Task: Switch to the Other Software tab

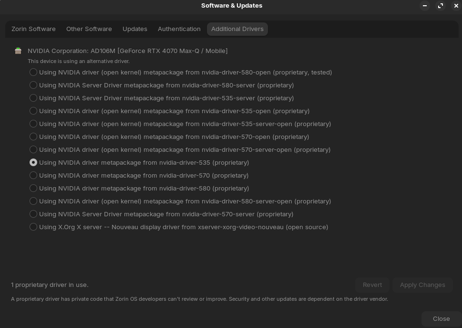Action: point(89,29)
